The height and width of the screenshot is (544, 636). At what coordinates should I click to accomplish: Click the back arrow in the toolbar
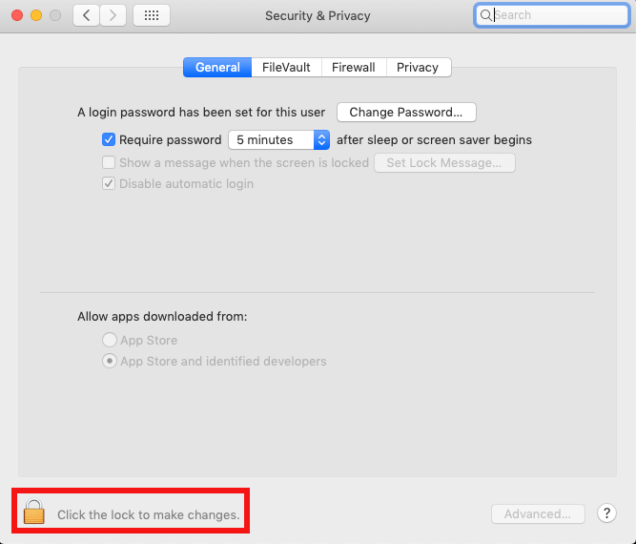click(x=87, y=15)
